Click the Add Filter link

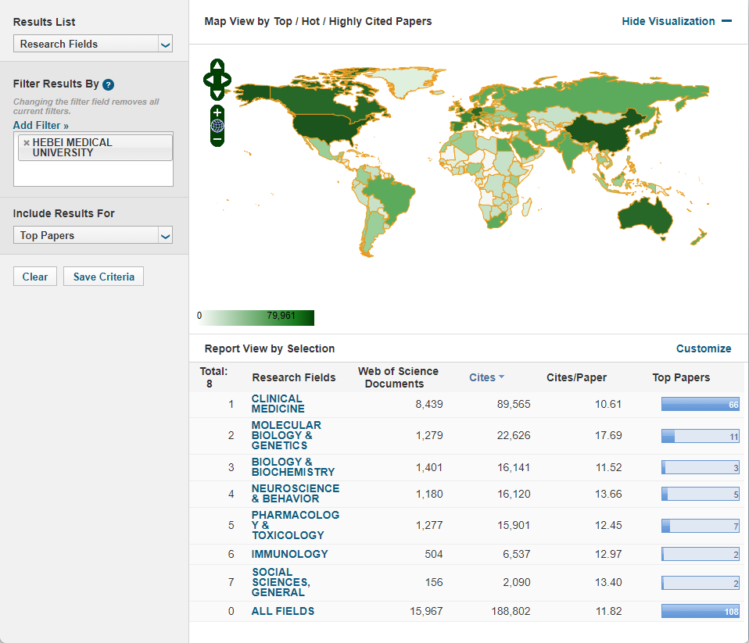point(41,125)
